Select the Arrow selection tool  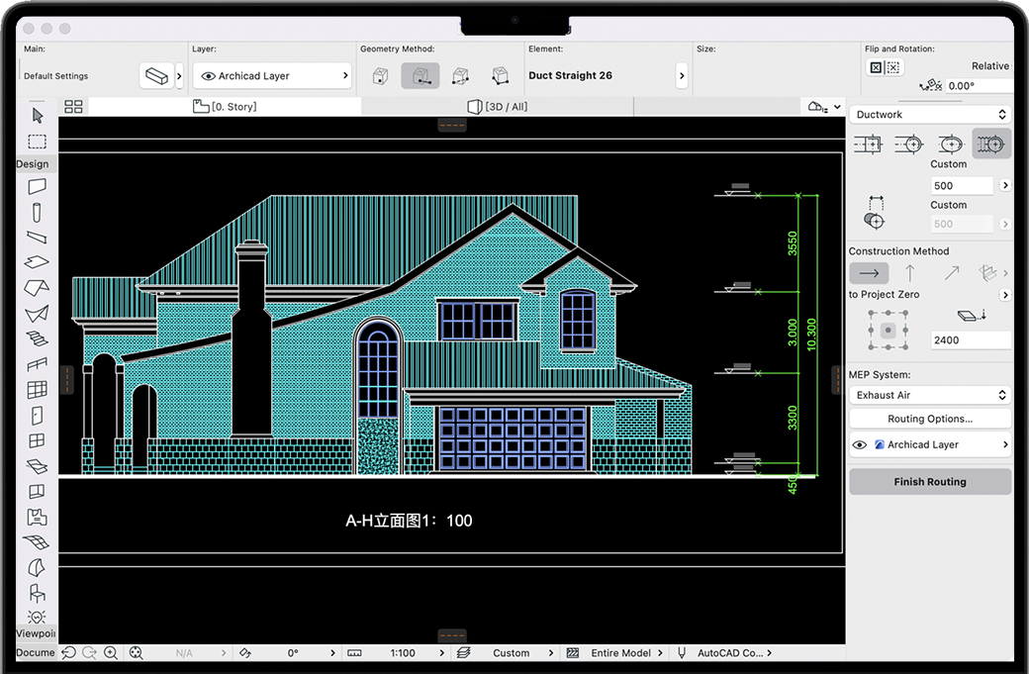(37, 116)
